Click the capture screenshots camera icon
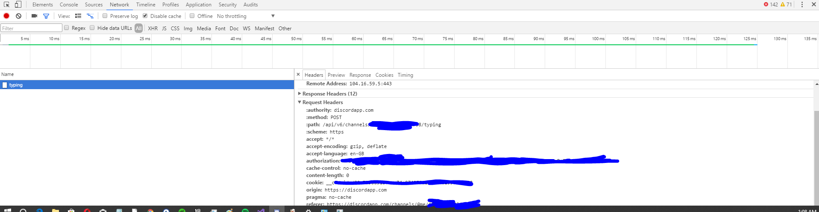Image resolution: width=819 pixels, height=212 pixels. click(34, 16)
